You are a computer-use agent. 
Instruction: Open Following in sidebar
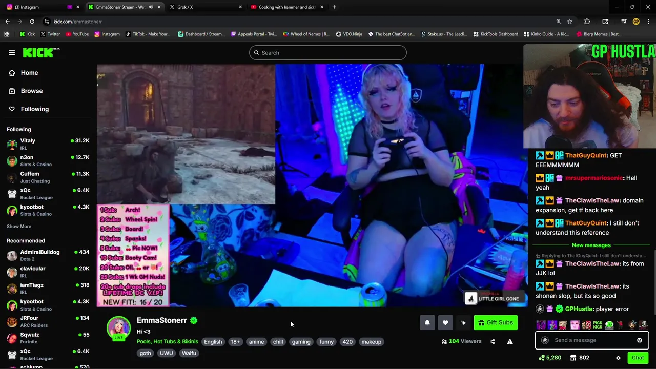34,109
